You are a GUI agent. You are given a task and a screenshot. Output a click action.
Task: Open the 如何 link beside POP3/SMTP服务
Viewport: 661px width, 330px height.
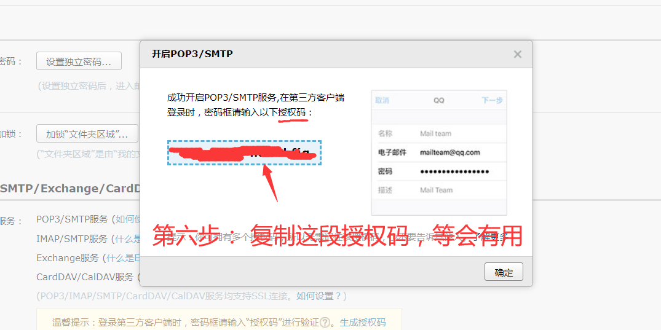tap(128, 219)
